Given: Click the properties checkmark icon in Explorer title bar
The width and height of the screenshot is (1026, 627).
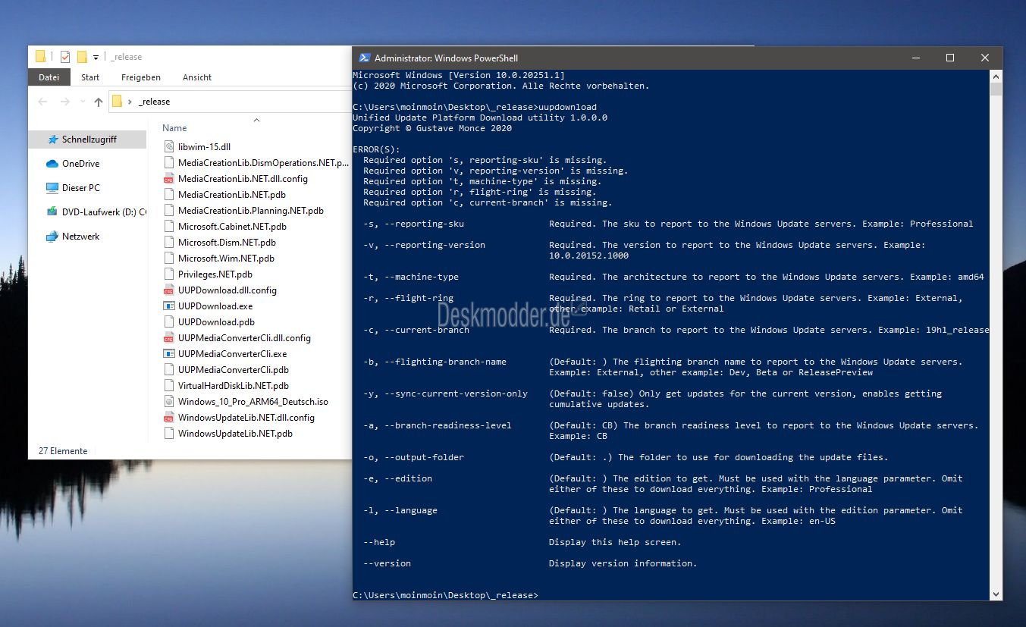Looking at the screenshot, I should tap(65, 57).
